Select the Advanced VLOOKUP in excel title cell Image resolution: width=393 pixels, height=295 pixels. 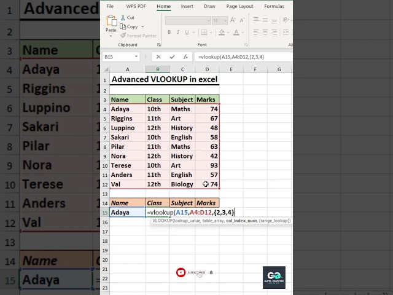click(165, 80)
